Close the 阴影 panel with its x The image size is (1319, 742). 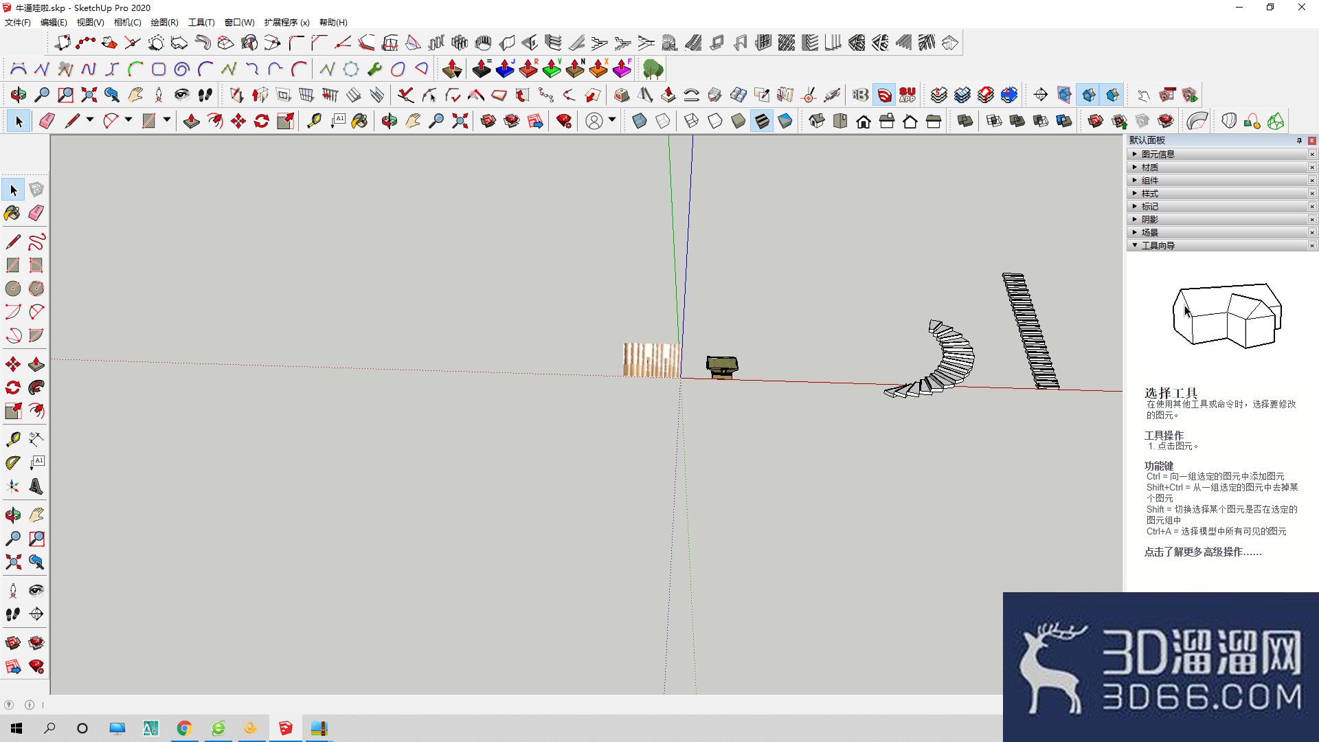pyautogui.click(x=1311, y=219)
